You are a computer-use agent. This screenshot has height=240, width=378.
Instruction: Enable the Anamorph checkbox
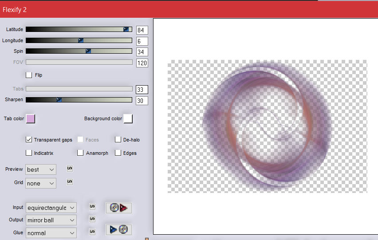click(x=80, y=153)
